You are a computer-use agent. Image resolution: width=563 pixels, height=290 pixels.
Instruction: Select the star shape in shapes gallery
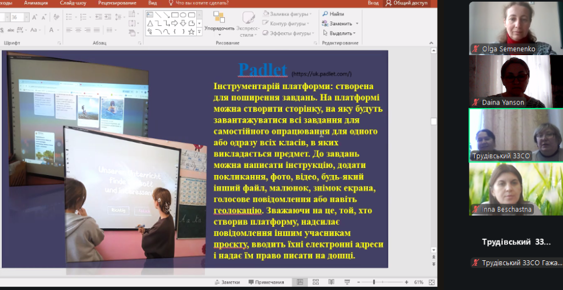(191, 32)
